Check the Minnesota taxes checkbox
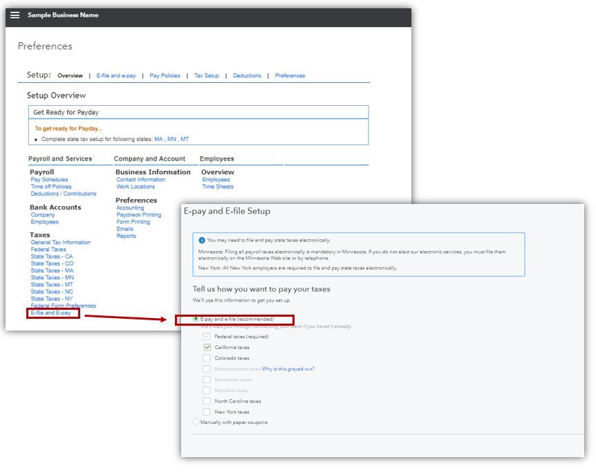Image resolution: width=596 pixels, height=473 pixels. coord(207,380)
